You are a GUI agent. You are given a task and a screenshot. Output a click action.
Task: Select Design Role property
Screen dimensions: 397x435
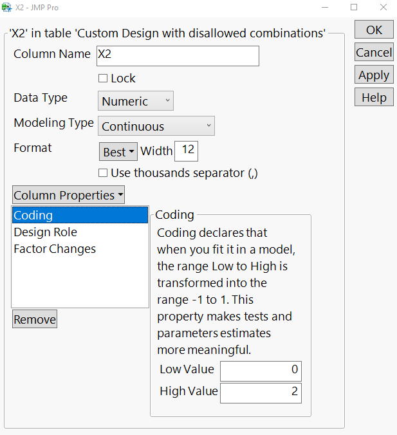tap(45, 232)
